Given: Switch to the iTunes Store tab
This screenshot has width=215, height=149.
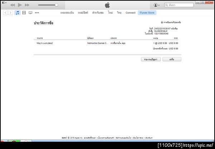Looking at the screenshot, I should 147,13.
